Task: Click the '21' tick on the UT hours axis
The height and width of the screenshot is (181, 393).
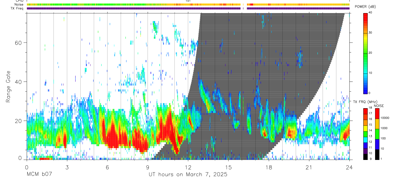Action: click(x=309, y=167)
